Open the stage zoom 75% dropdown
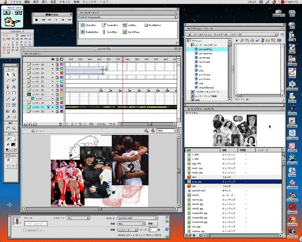 pos(178,131)
